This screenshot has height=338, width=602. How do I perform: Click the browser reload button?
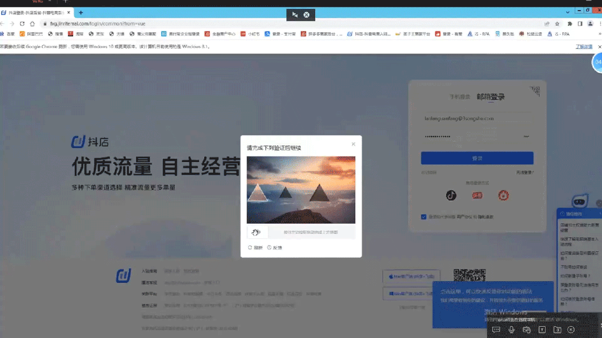tap(22, 23)
